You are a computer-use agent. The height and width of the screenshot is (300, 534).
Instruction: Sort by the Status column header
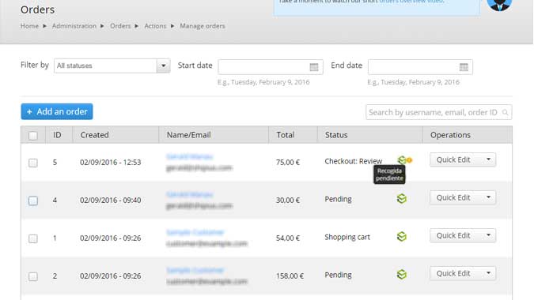coord(336,135)
